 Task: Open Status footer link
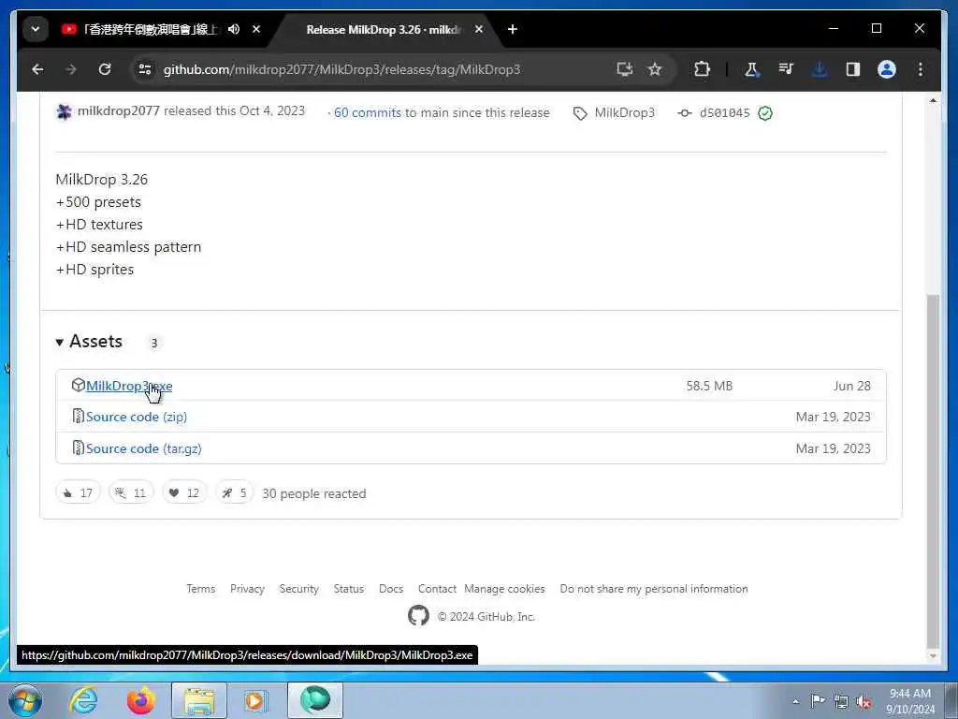[x=349, y=589]
